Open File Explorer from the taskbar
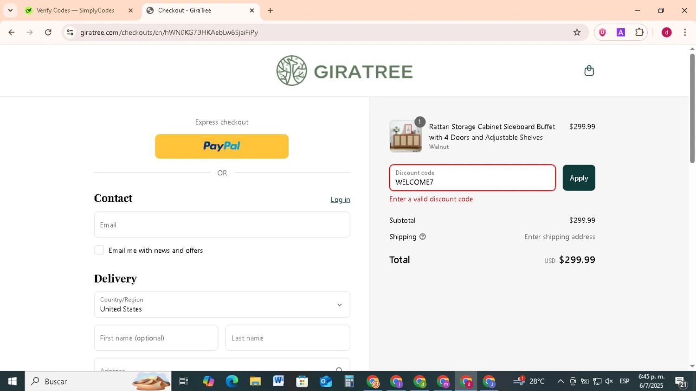The width and height of the screenshot is (696, 391). tap(255, 381)
